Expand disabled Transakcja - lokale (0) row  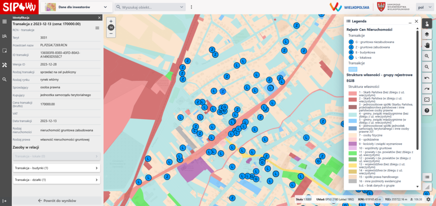pyautogui.click(x=57, y=156)
